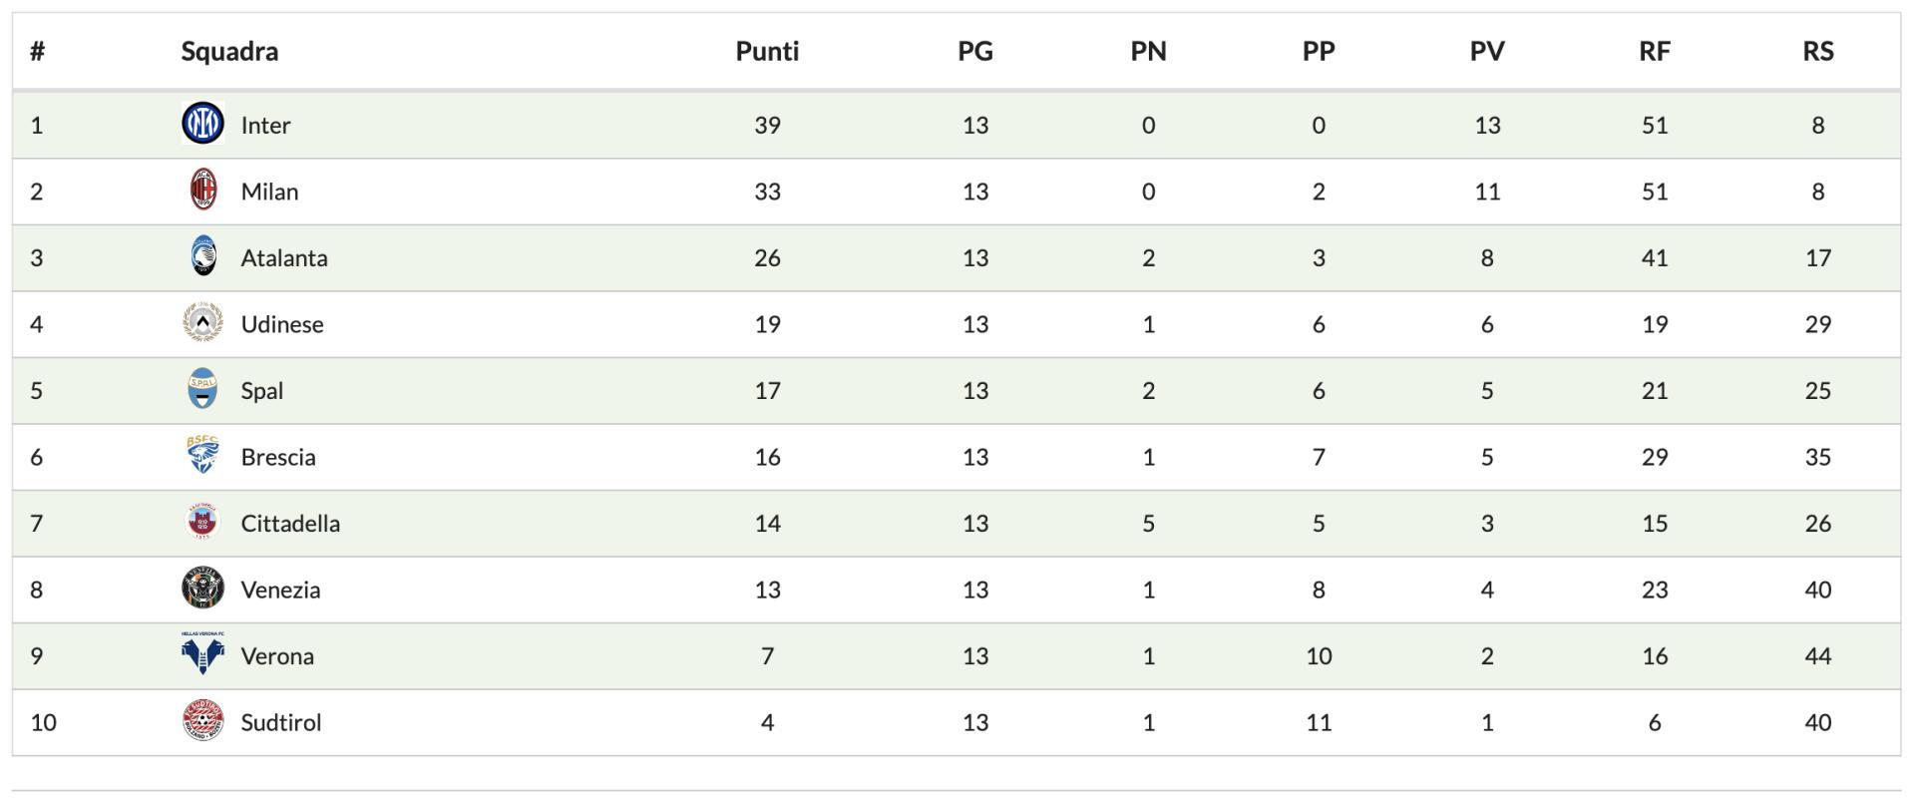The image size is (1915, 802).
Task: Sort table by Punti column header
Action: tap(767, 51)
